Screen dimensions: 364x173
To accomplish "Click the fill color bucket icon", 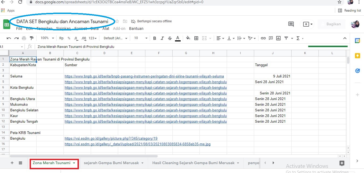I will click(x=188, y=38).
